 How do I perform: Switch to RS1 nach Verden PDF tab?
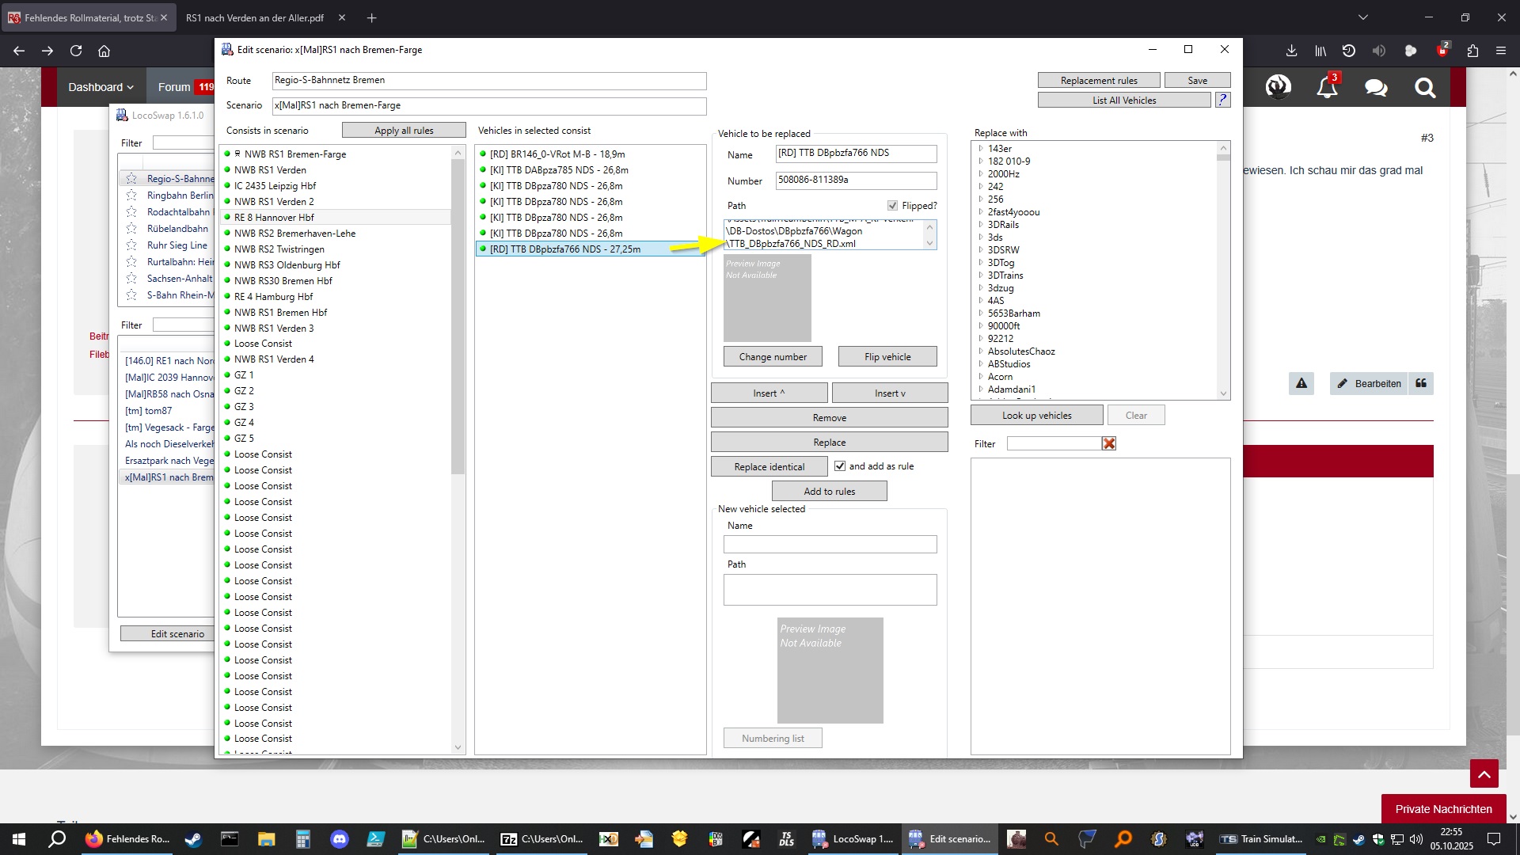[x=255, y=17]
